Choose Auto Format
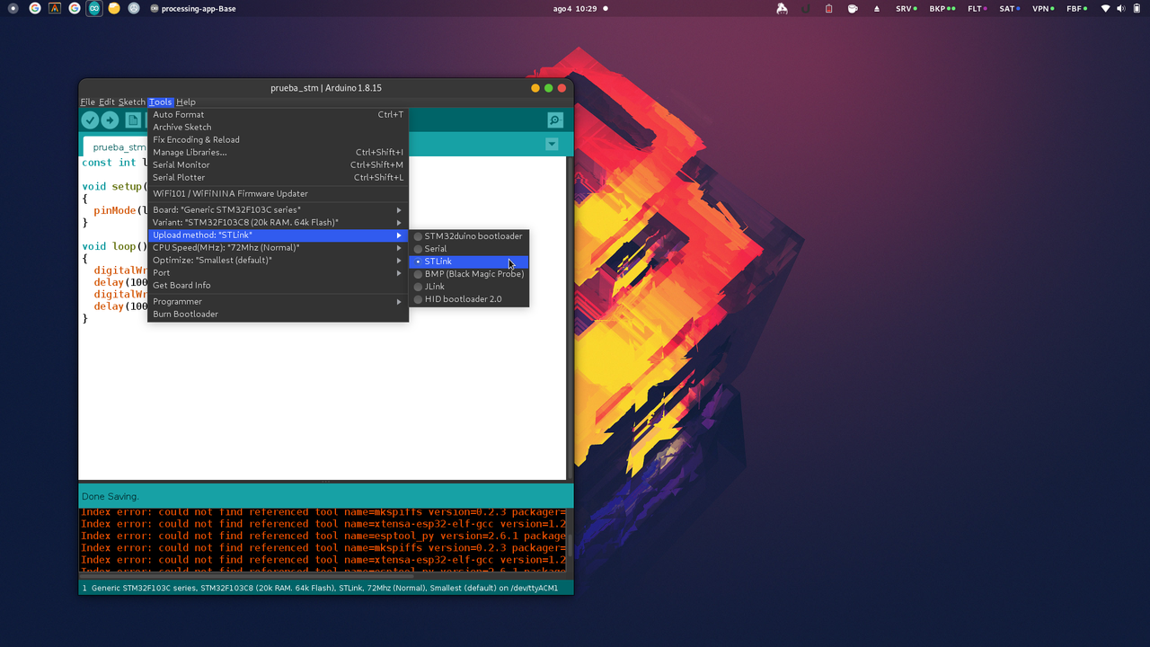1150x647 pixels. [x=278, y=115]
